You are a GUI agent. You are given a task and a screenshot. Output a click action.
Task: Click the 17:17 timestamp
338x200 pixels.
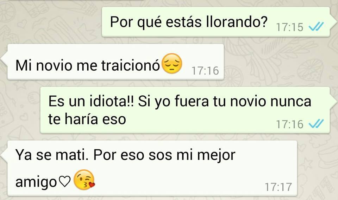(x=278, y=187)
